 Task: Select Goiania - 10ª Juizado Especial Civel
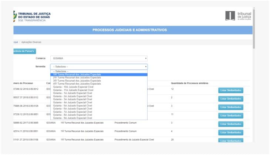99,87
